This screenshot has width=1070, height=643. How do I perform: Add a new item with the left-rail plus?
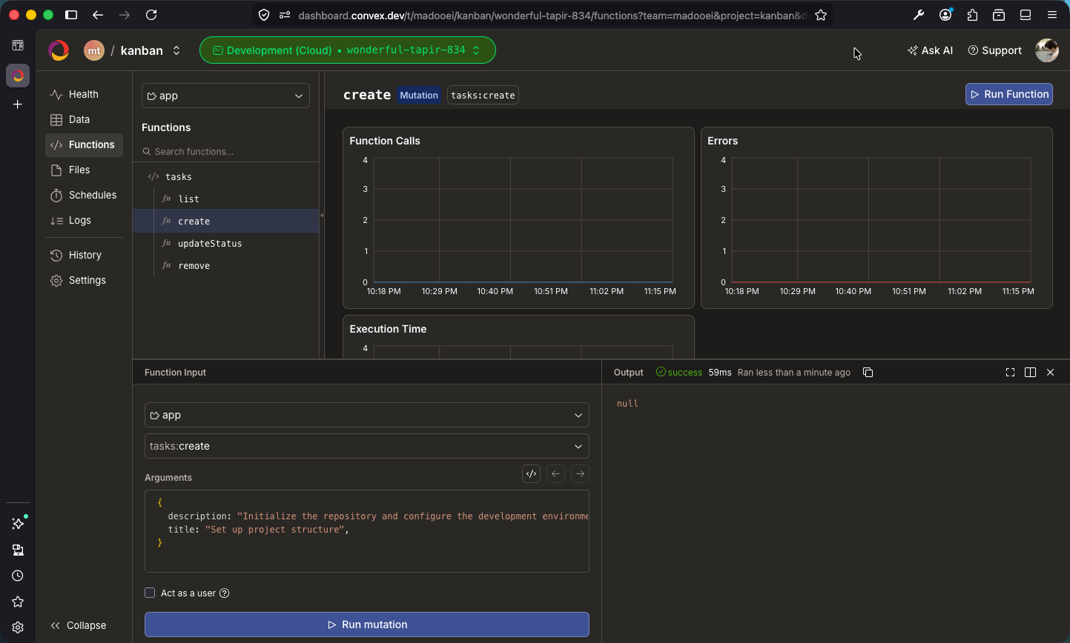point(18,104)
